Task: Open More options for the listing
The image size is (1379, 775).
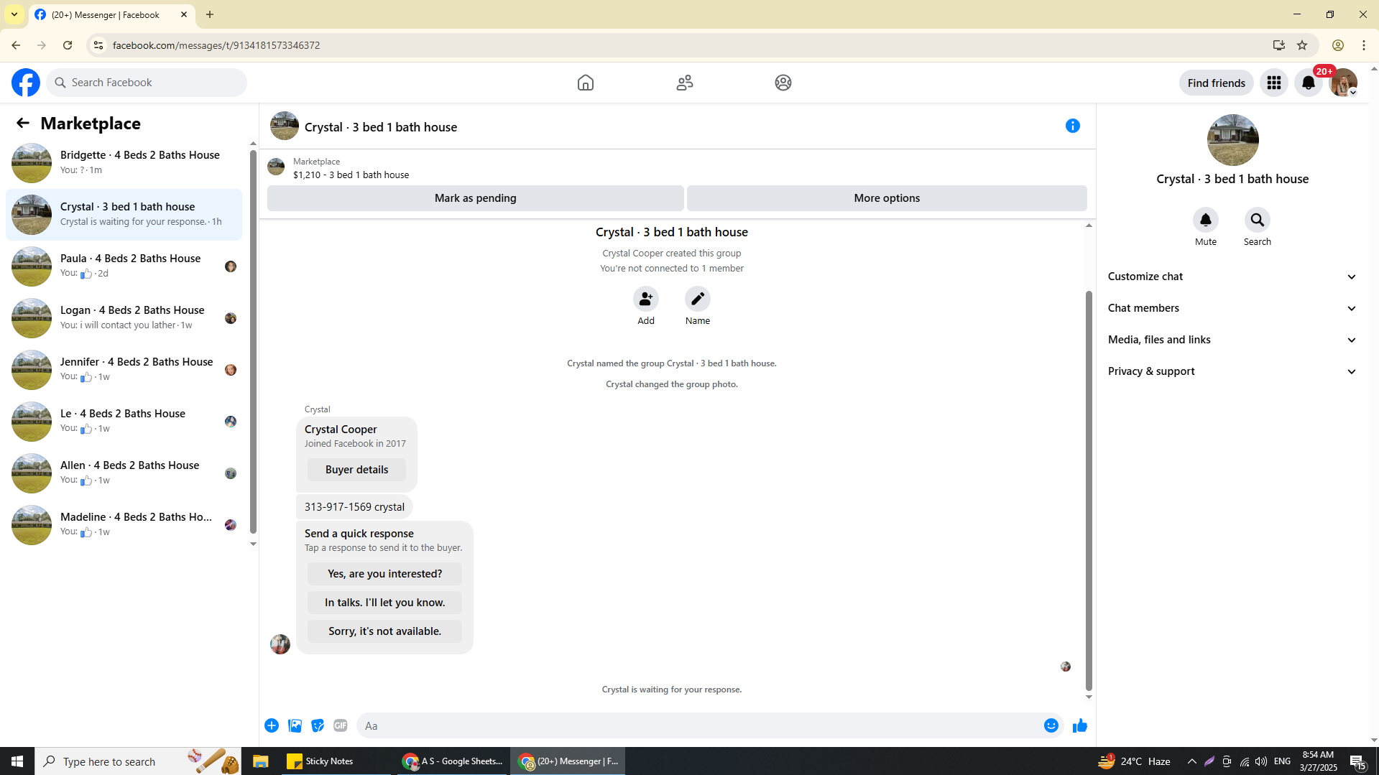Action: (x=887, y=198)
